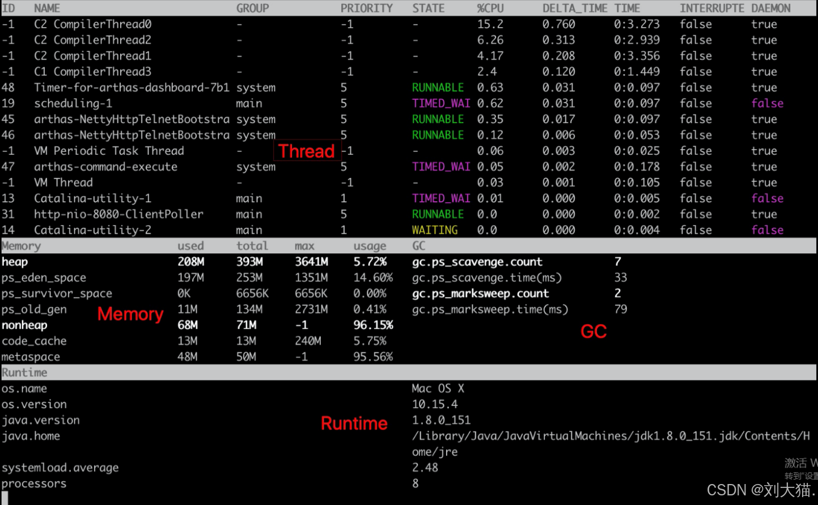
Task: Click the DELTA_TIME column header
Action: [x=575, y=9]
